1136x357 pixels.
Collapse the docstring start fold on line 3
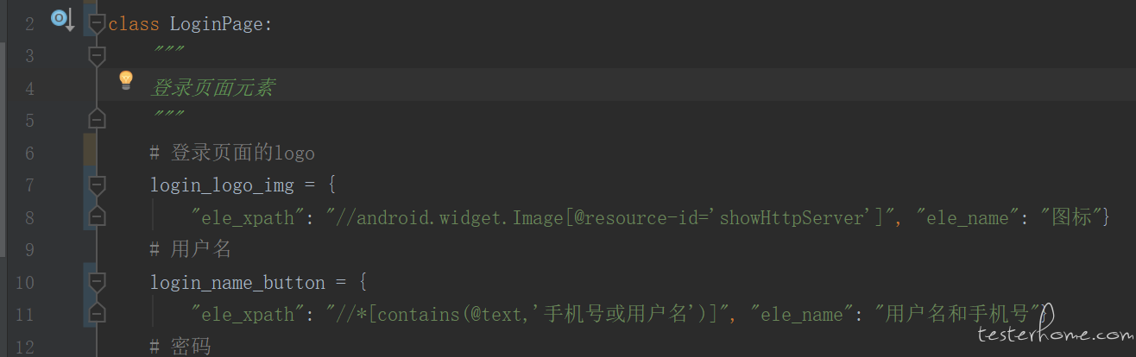[97, 56]
